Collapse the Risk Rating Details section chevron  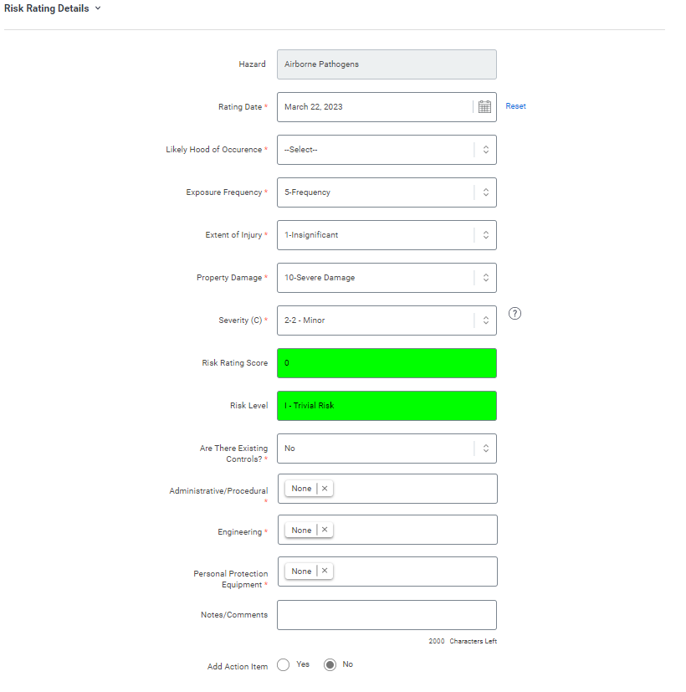coord(98,8)
